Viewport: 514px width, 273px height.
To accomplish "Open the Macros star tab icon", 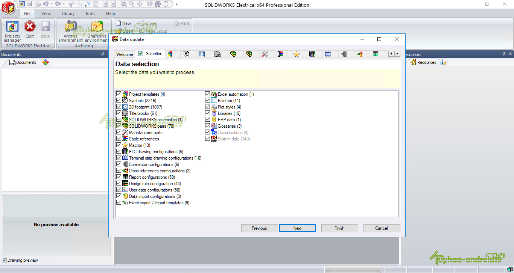I will 297,54.
